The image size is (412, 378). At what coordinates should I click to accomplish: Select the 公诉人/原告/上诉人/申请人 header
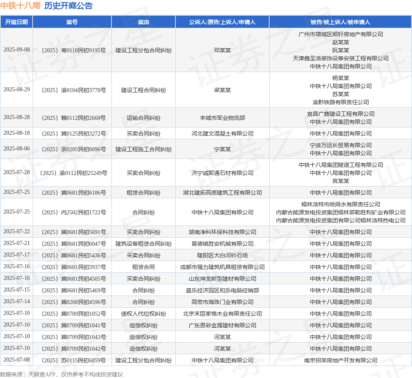click(222, 22)
